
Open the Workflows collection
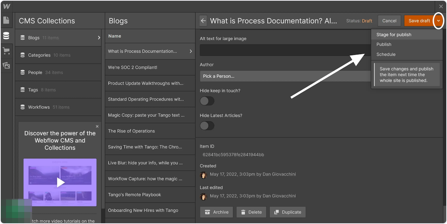click(58, 107)
